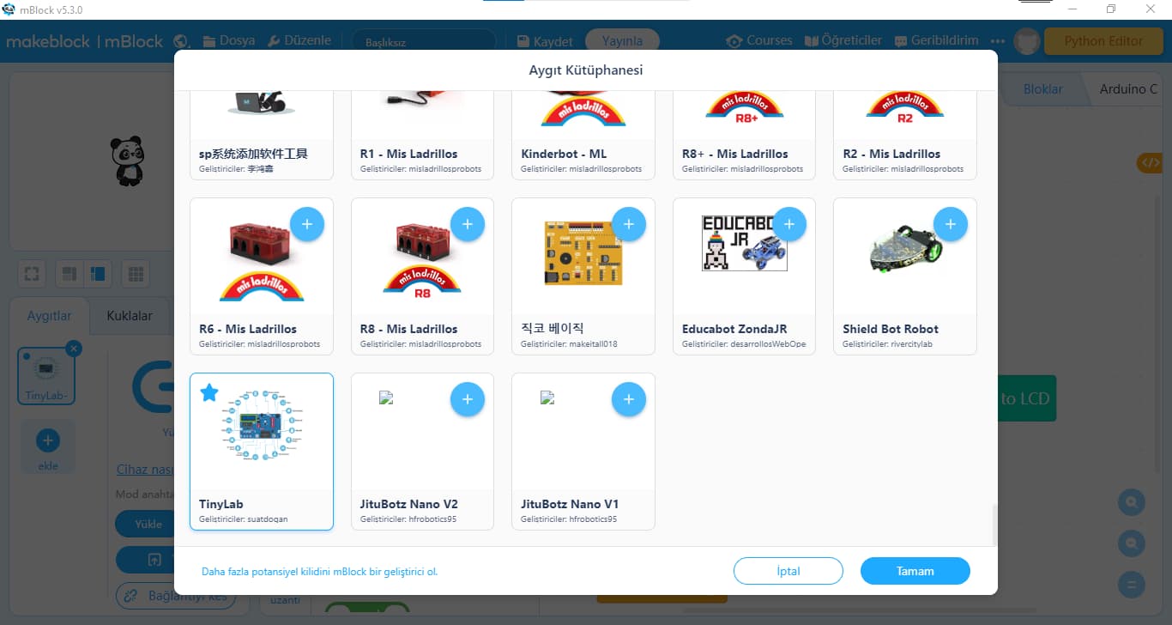
Task: Select the TinyLab device card
Action: click(x=262, y=452)
